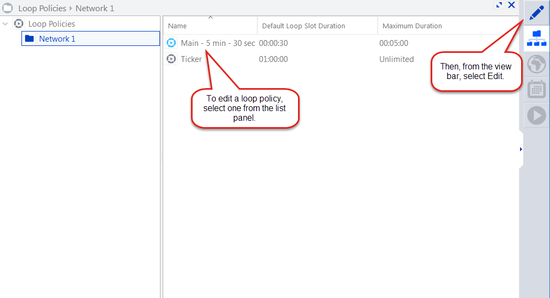Viewport: 550px width, 298px height.
Task: Select the Ticker policy's Unlimited duration cell
Action: tap(396, 59)
